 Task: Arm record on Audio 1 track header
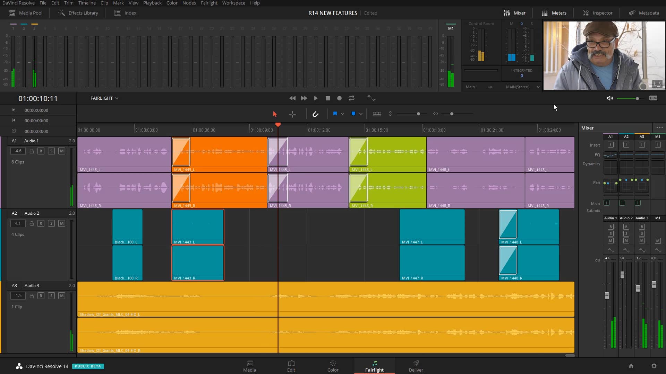pyautogui.click(x=41, y=151)
